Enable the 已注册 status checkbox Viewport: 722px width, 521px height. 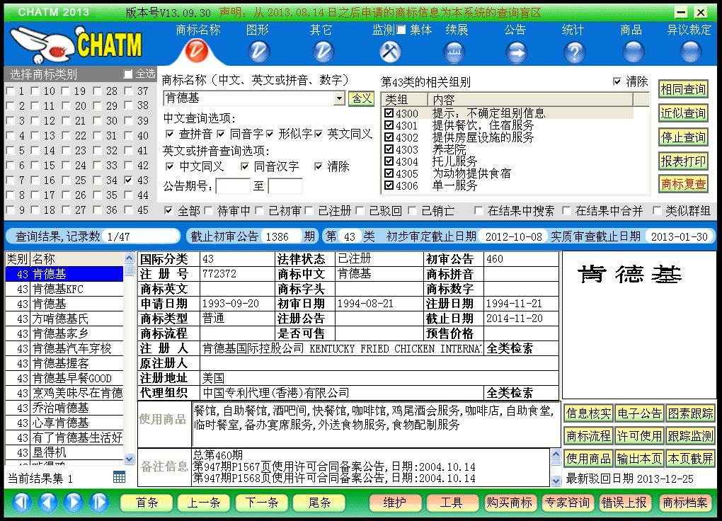[309, 211]
